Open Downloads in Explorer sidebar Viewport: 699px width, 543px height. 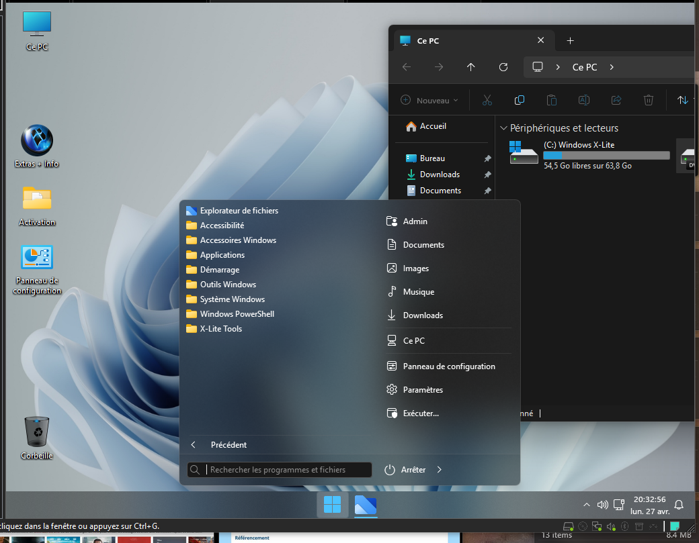click(433, 175)
